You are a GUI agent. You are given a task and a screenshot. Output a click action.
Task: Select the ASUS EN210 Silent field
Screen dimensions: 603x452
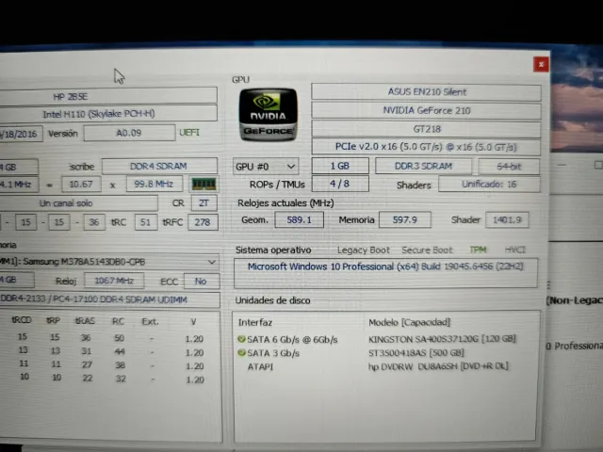pos(426,92)
